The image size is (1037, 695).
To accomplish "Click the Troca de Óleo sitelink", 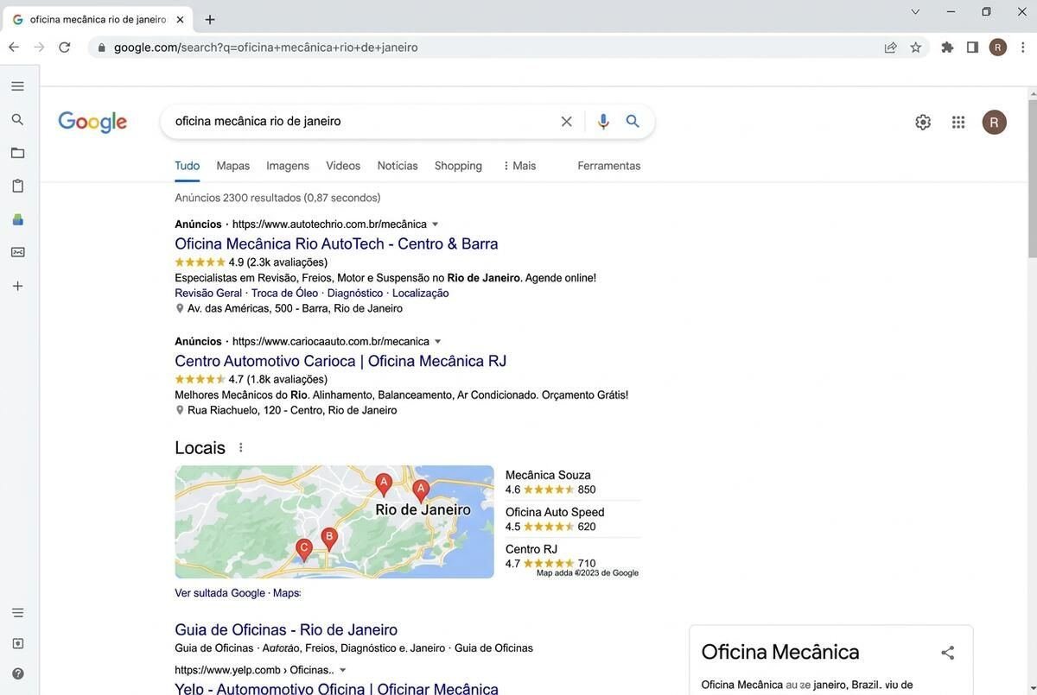I will pyautogui.click(x=284, y=294).
